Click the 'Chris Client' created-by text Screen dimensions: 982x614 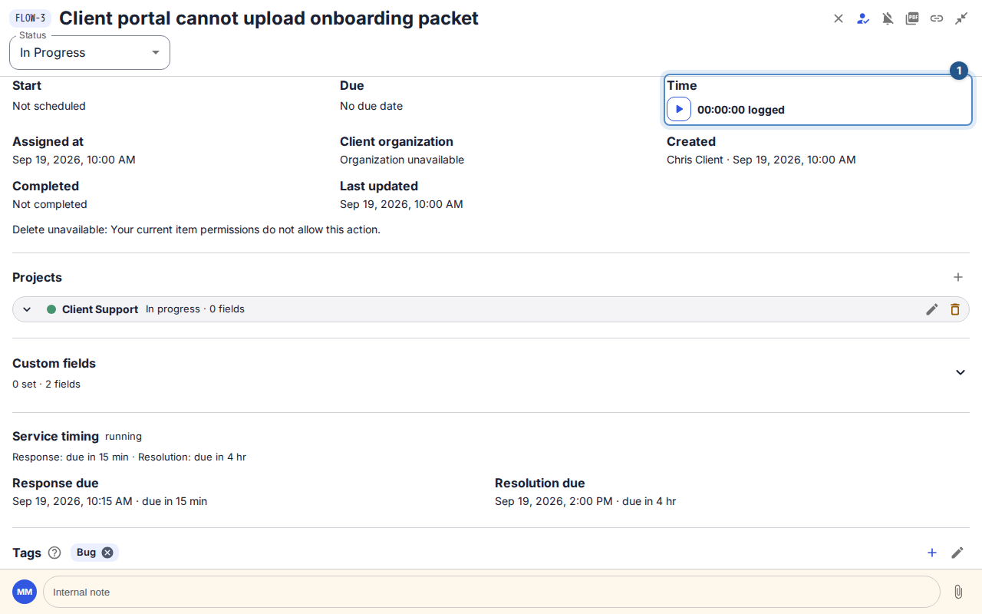pyautogui.click(x=695, y=160)
